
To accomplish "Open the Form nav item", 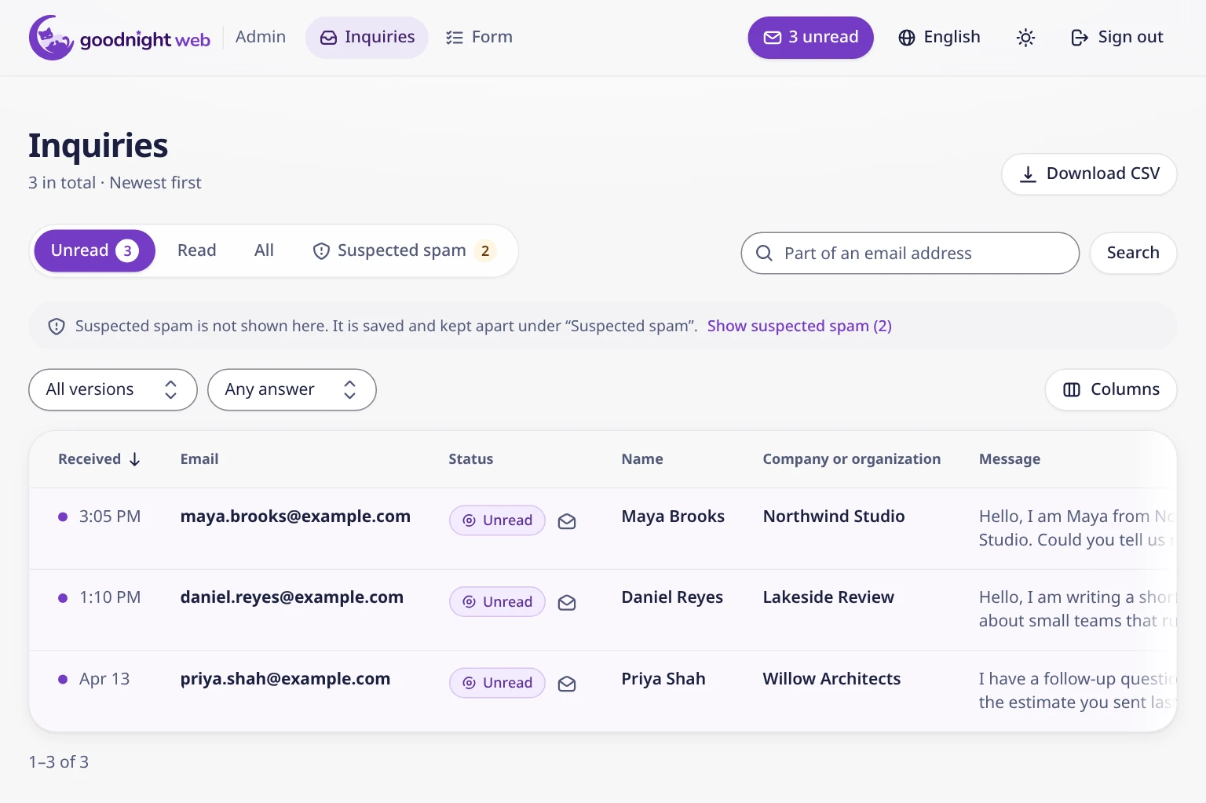I will point(479,38).
